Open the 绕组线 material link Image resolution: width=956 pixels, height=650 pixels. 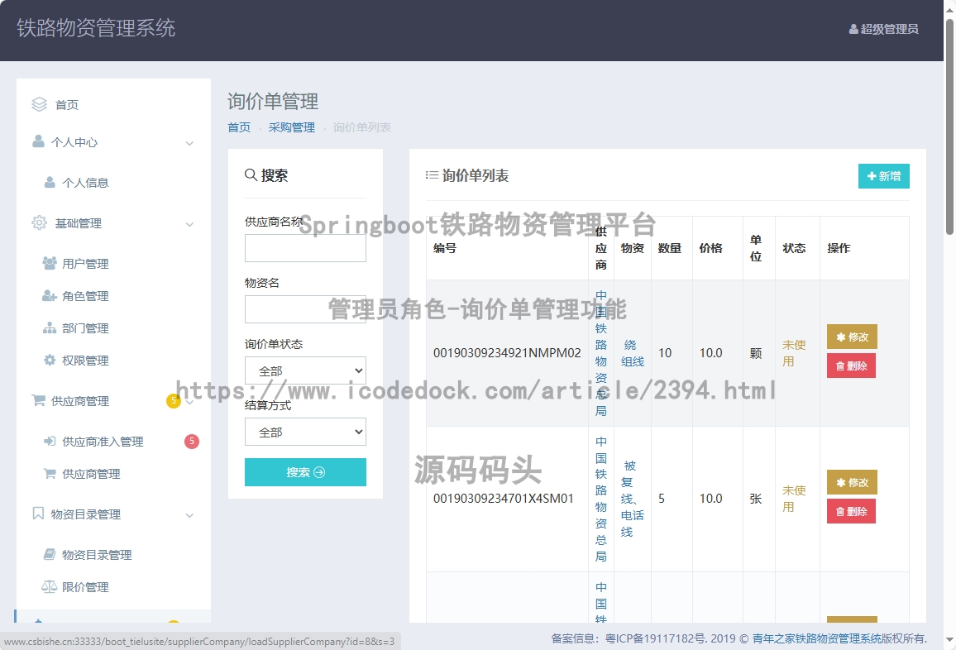click(x=633, y=353)
